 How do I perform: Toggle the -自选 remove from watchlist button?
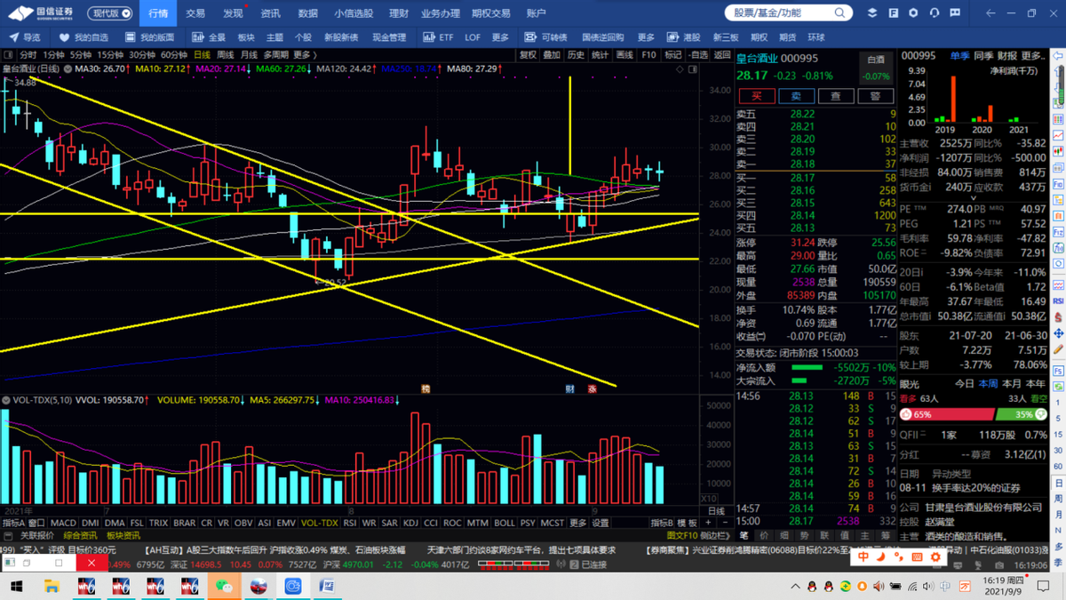pyautogui.click(x=700, y=55)
